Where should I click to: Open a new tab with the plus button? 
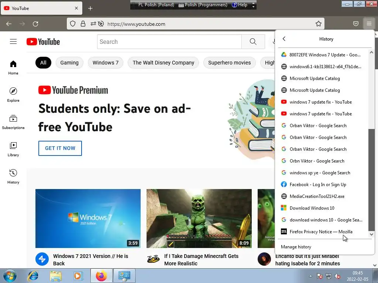90,8
